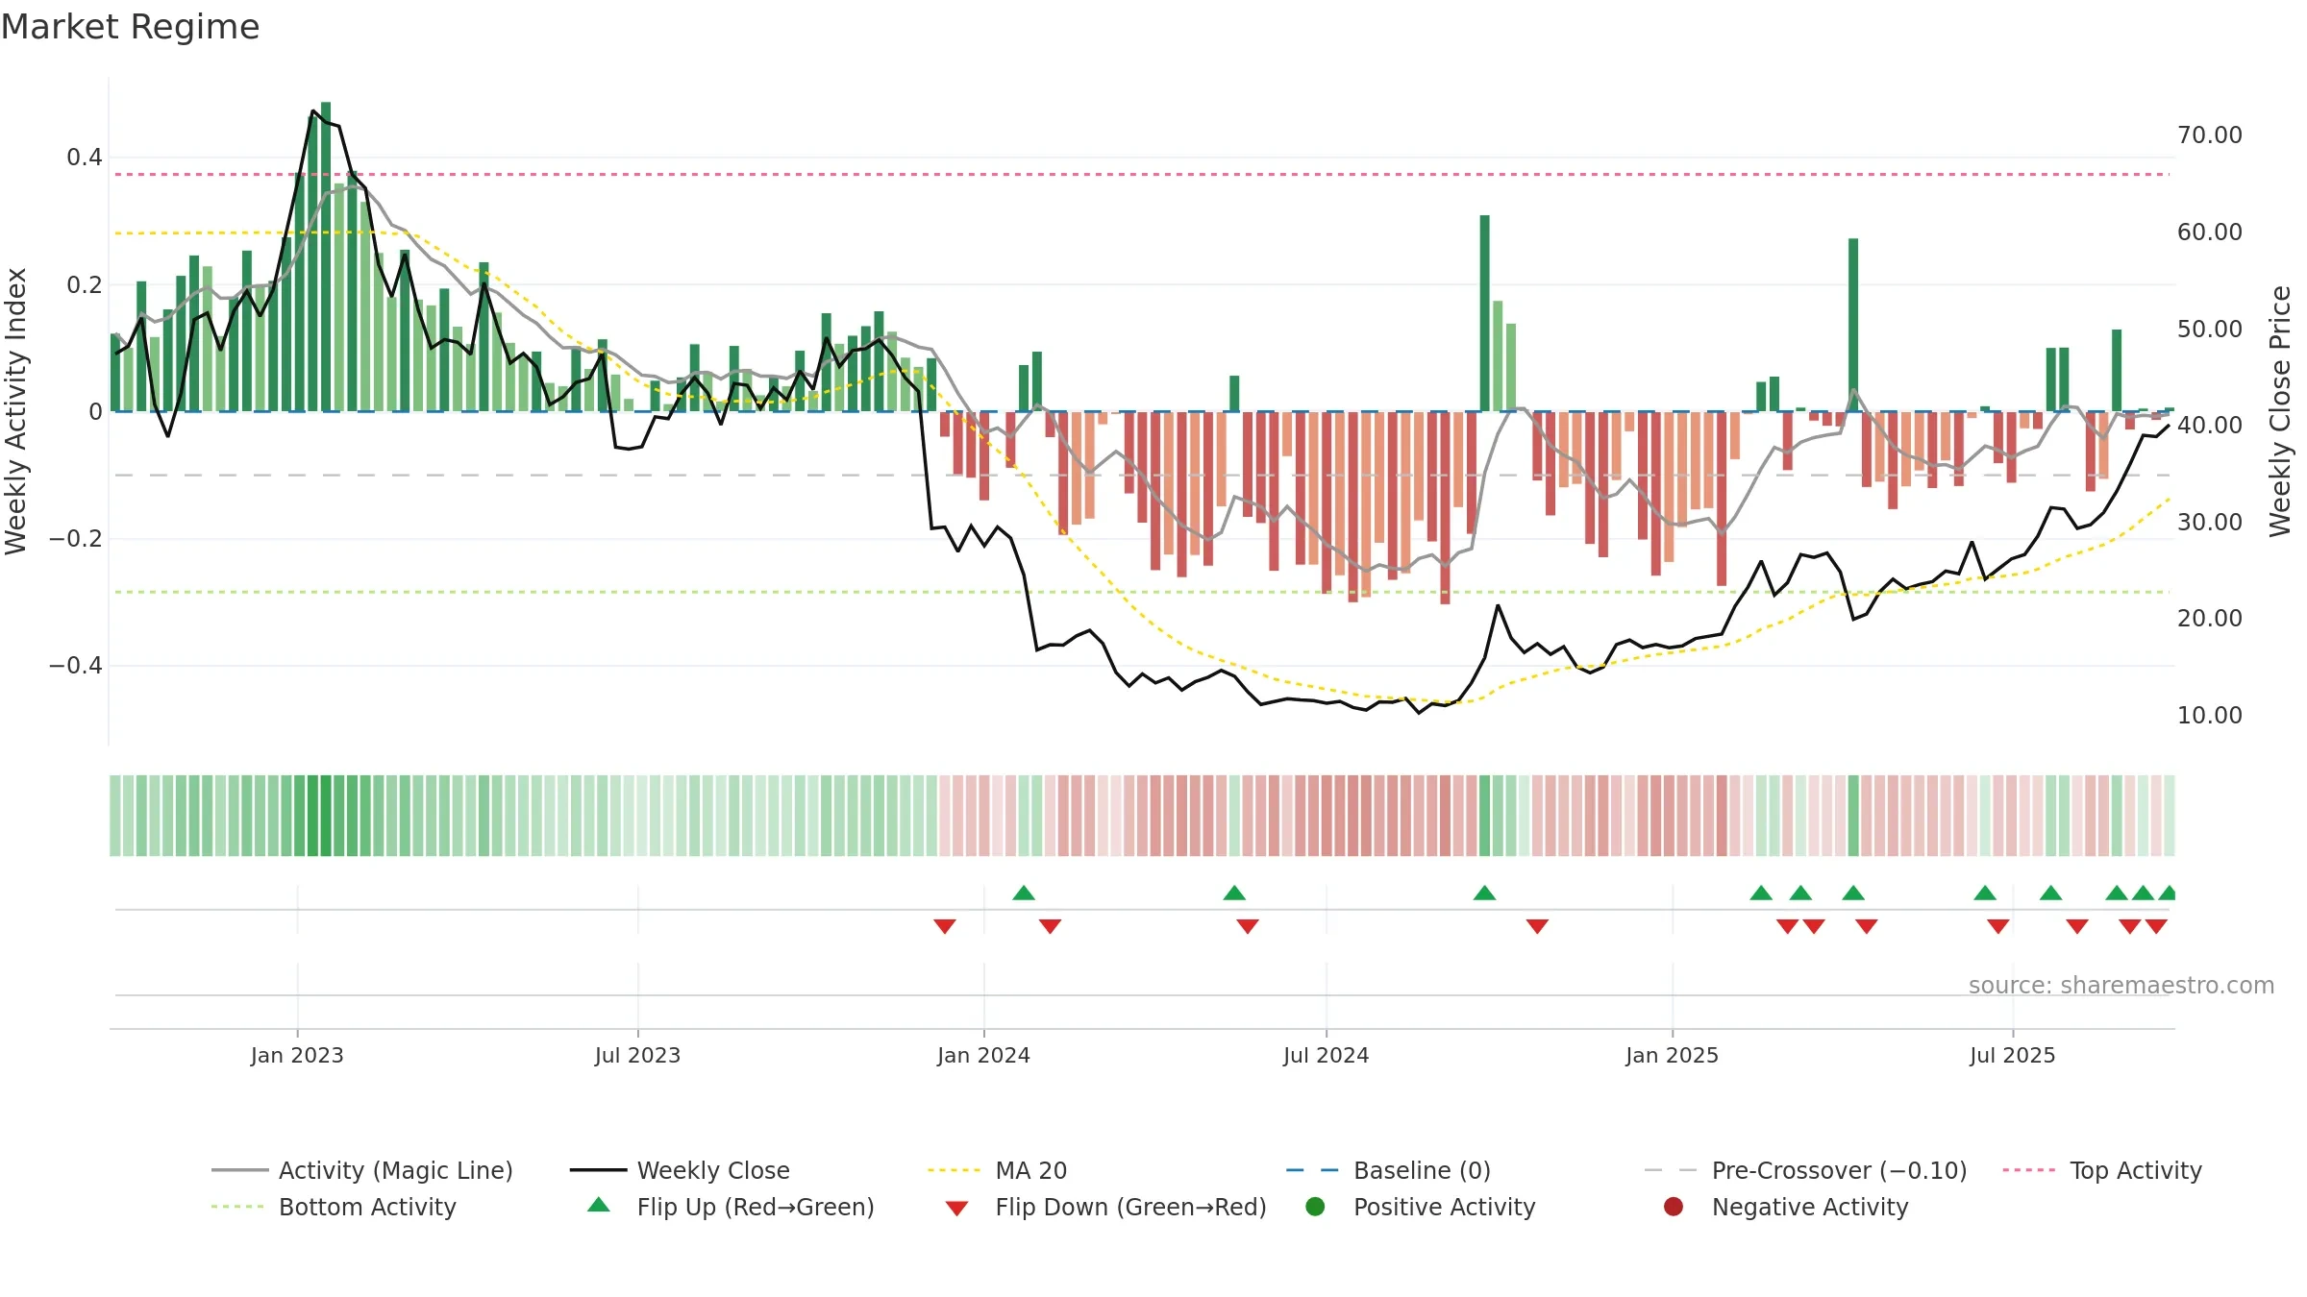Click the first green flip-up marker after Jan 2024
The height and width of the screenshot is (1297, 2307).
click(1024, 893)
